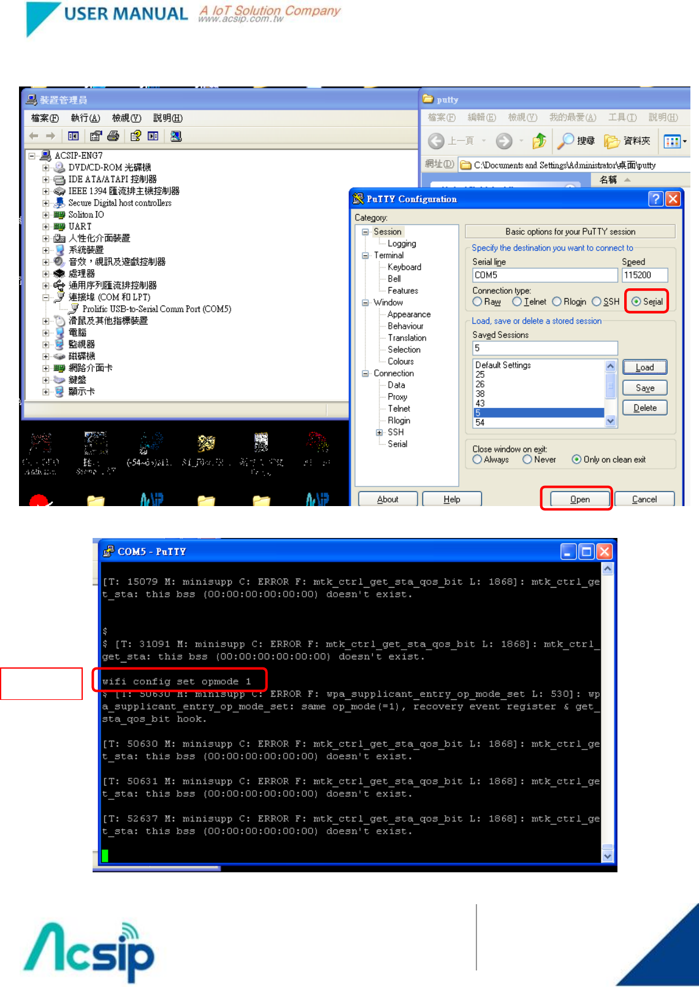Click the Properties icon in Device Manager toolbar
699x987 pixels.
click(x=96, y=136)
